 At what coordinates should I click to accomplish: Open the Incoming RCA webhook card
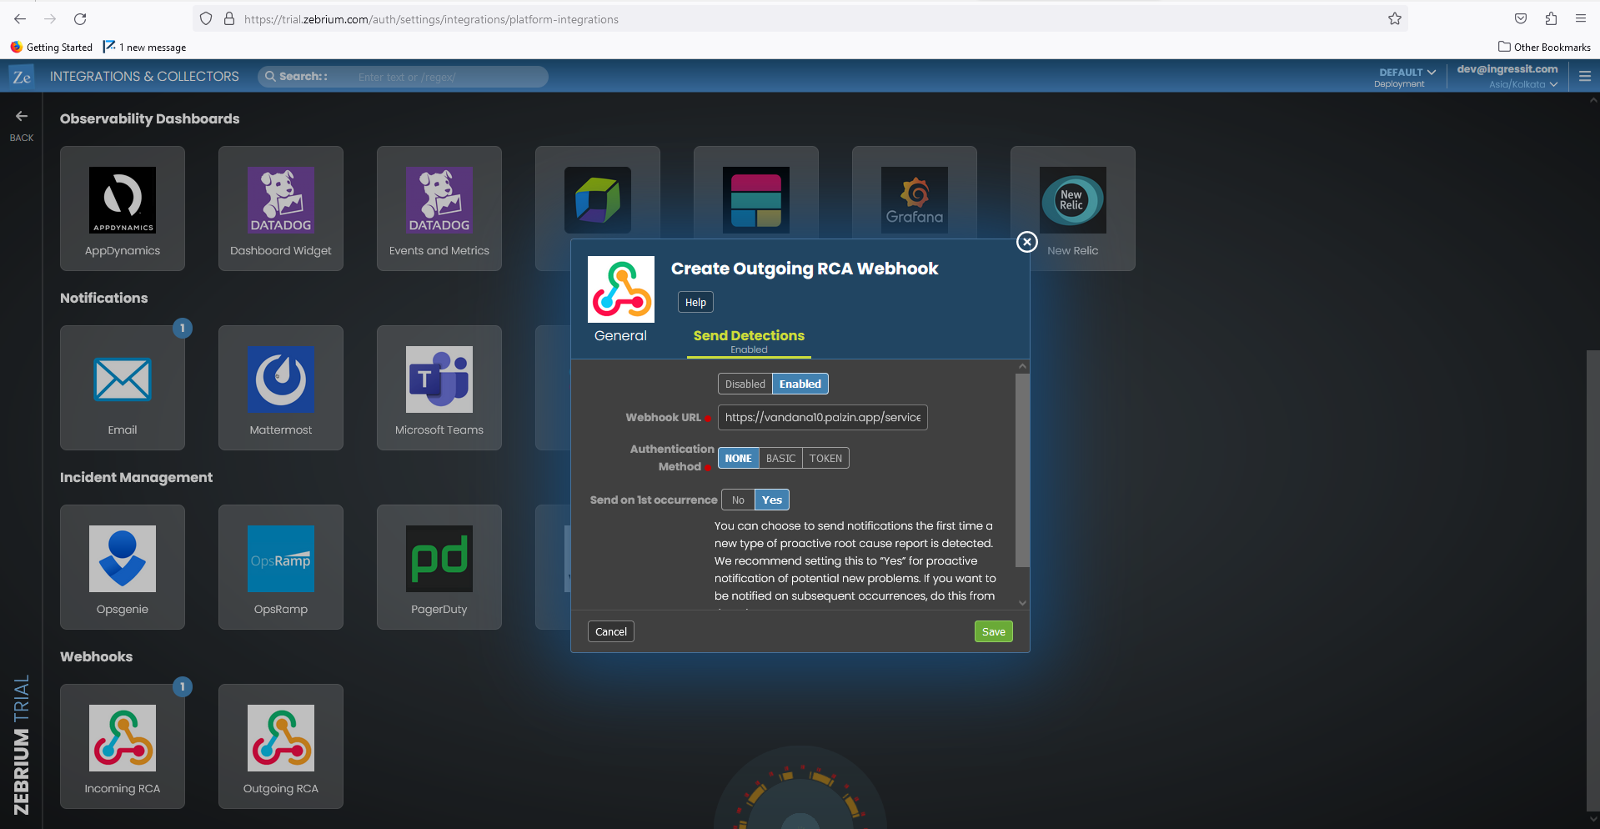tap(123, 746)
